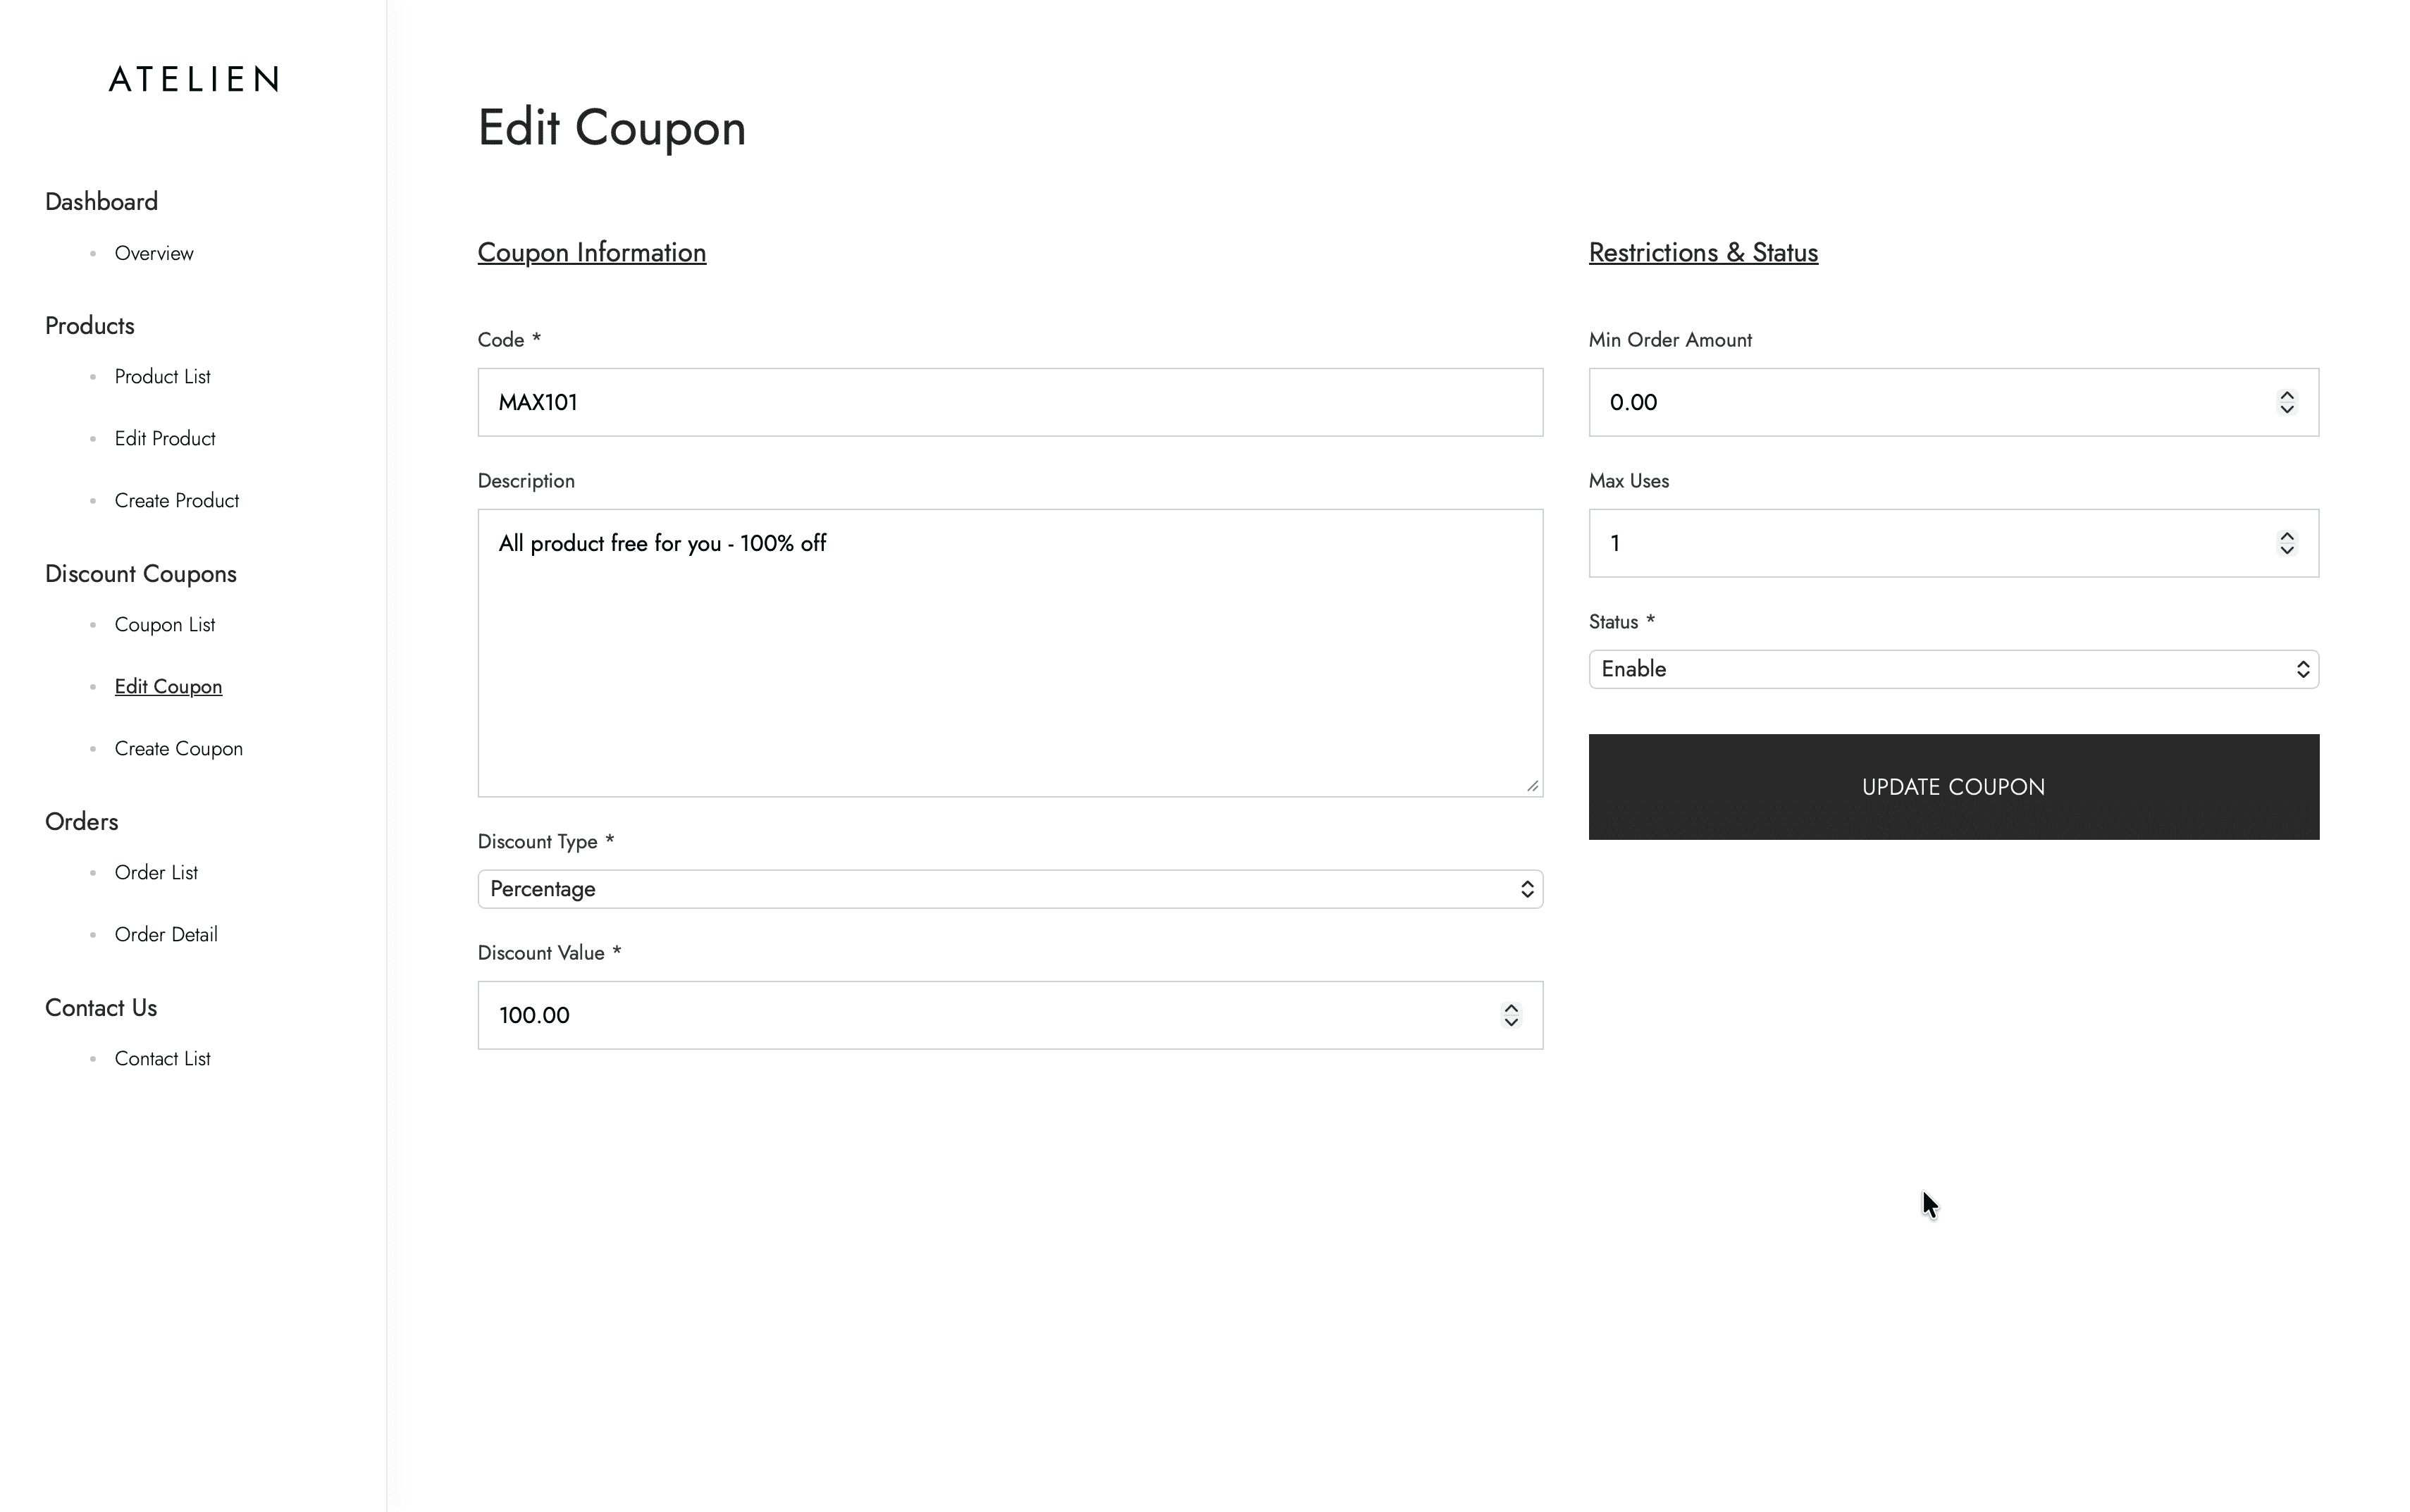Screen dimensions: 2410x1512
Task: Open the Product List page
Action: 163,377
